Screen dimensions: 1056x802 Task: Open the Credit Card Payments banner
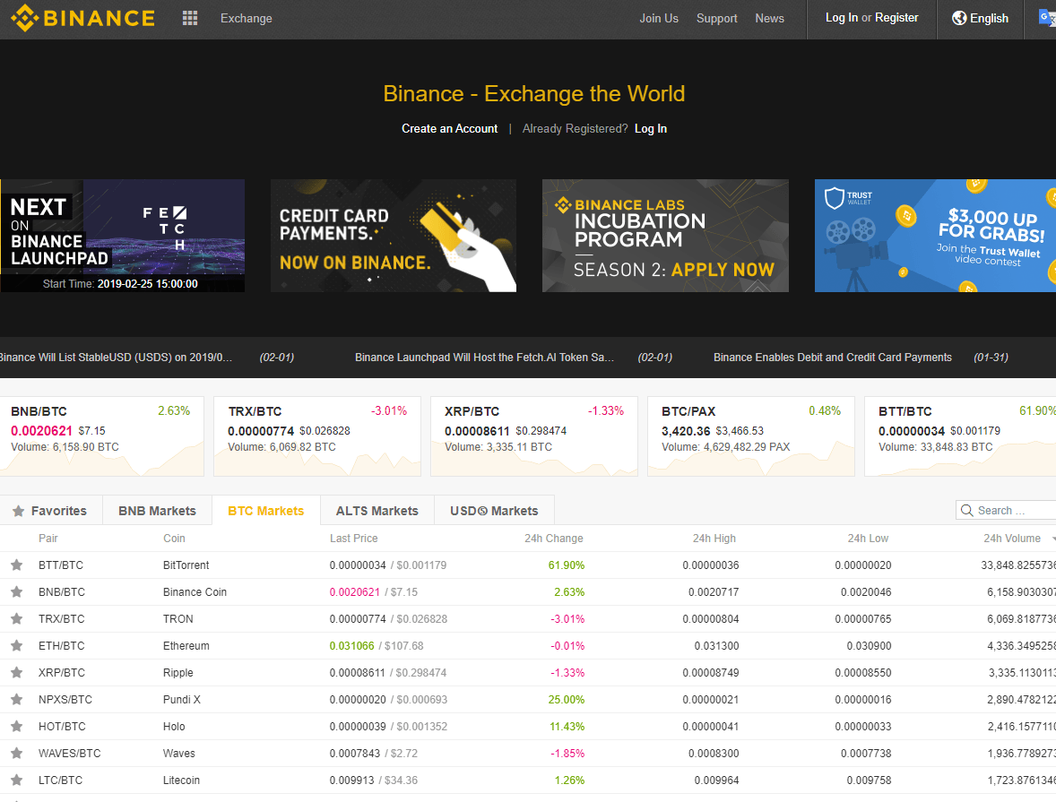pos(394,236)
